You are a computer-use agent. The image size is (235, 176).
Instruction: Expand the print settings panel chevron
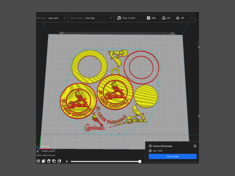pyautogui.click(x=192, y=18)
